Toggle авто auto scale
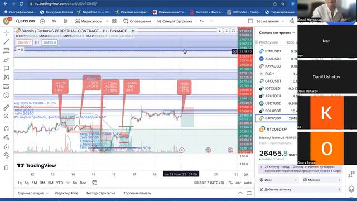The height and width of the screenshot is (201, 357). (x=248, y=183)
